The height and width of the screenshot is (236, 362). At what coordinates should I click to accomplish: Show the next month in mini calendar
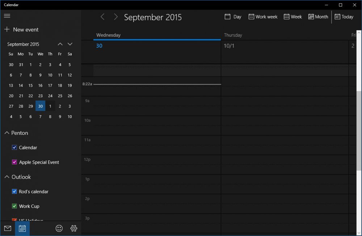pos(70,44)
